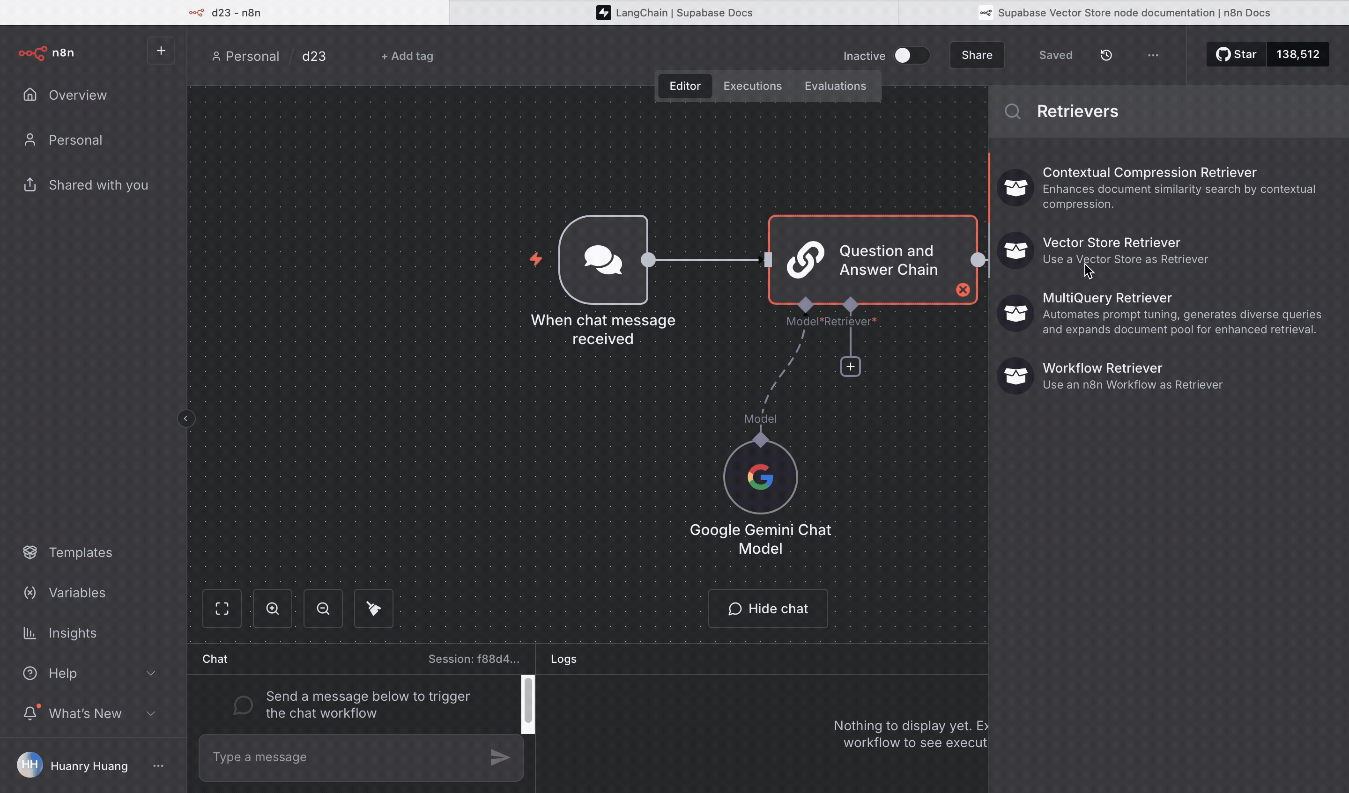Click the zoom out canvas button
1349x793 pixels.
pos(323,609)
